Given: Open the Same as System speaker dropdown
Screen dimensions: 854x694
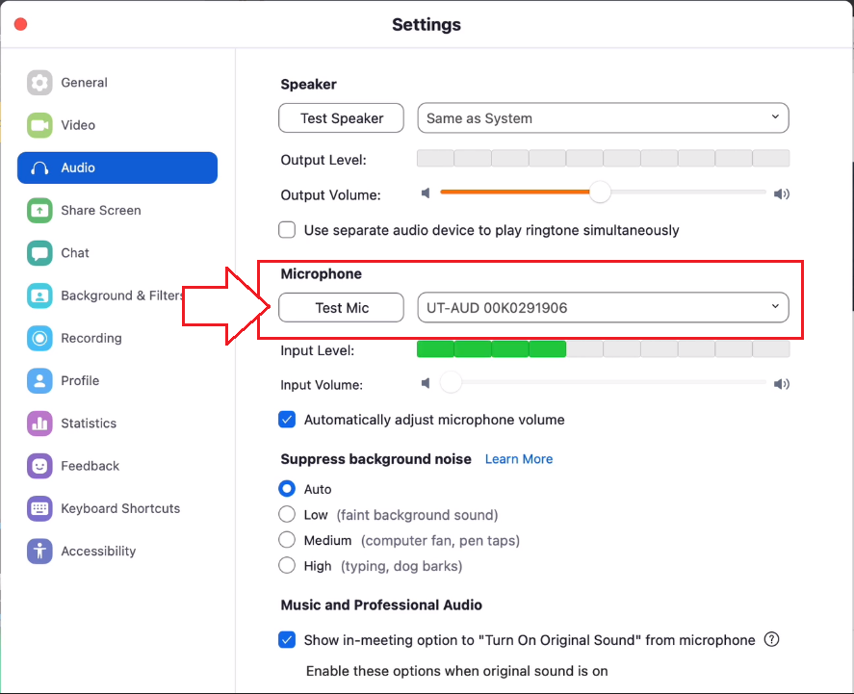Looking at the screenshot, I should 603,117.
